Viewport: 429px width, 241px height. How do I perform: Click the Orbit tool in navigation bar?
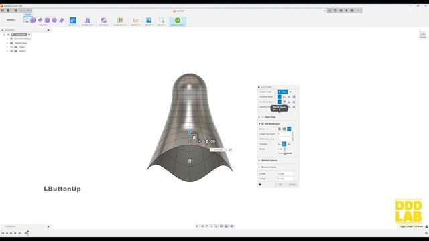click(197, 226)
